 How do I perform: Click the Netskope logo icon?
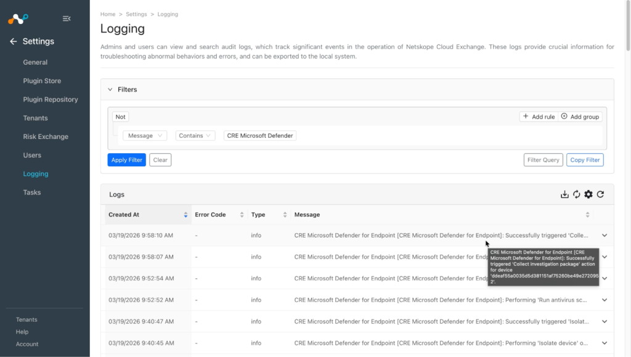18,18
